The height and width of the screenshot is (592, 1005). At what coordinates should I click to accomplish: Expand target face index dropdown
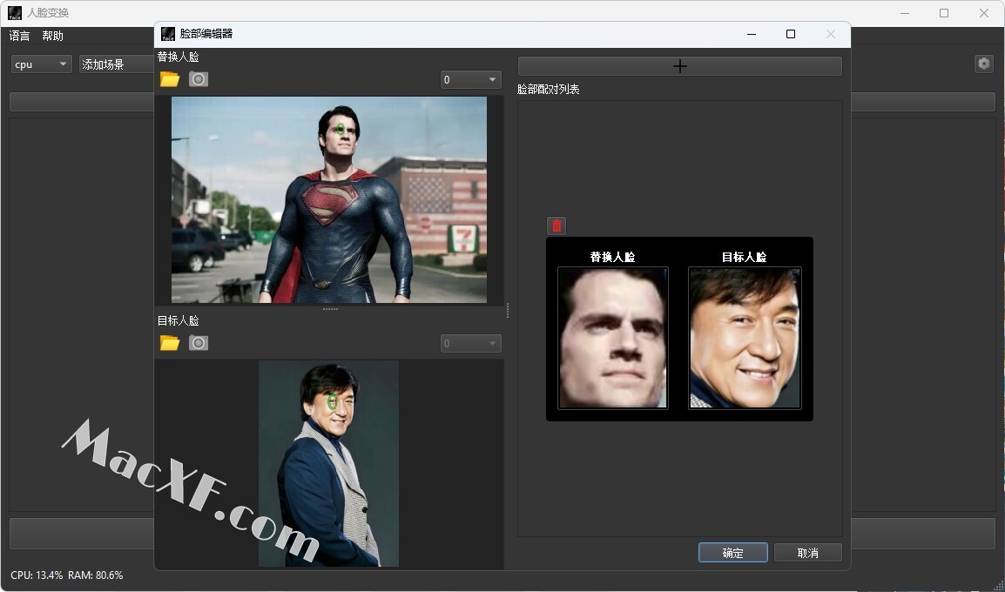click(x=470, y=344)
